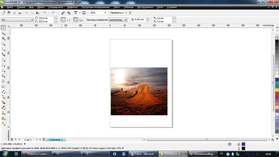Open the application launcher icon
Image resolution: width=279 pixels, height=157 pixels.
[75, 13]
